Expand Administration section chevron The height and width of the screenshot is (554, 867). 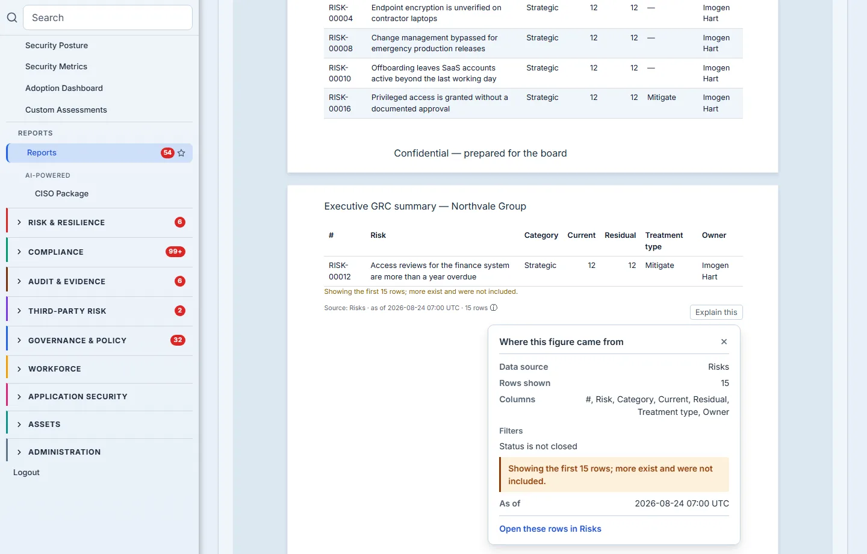19,452
